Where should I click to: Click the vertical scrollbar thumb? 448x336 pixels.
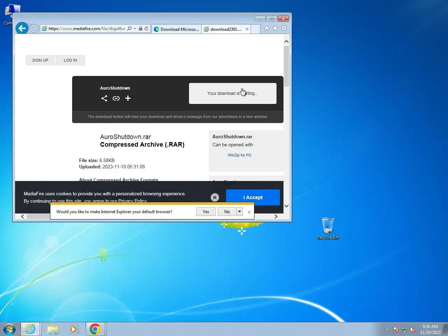coord(286,66)
